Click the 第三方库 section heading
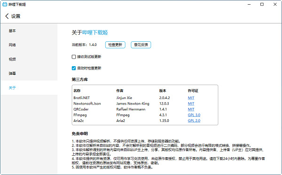 80,79
